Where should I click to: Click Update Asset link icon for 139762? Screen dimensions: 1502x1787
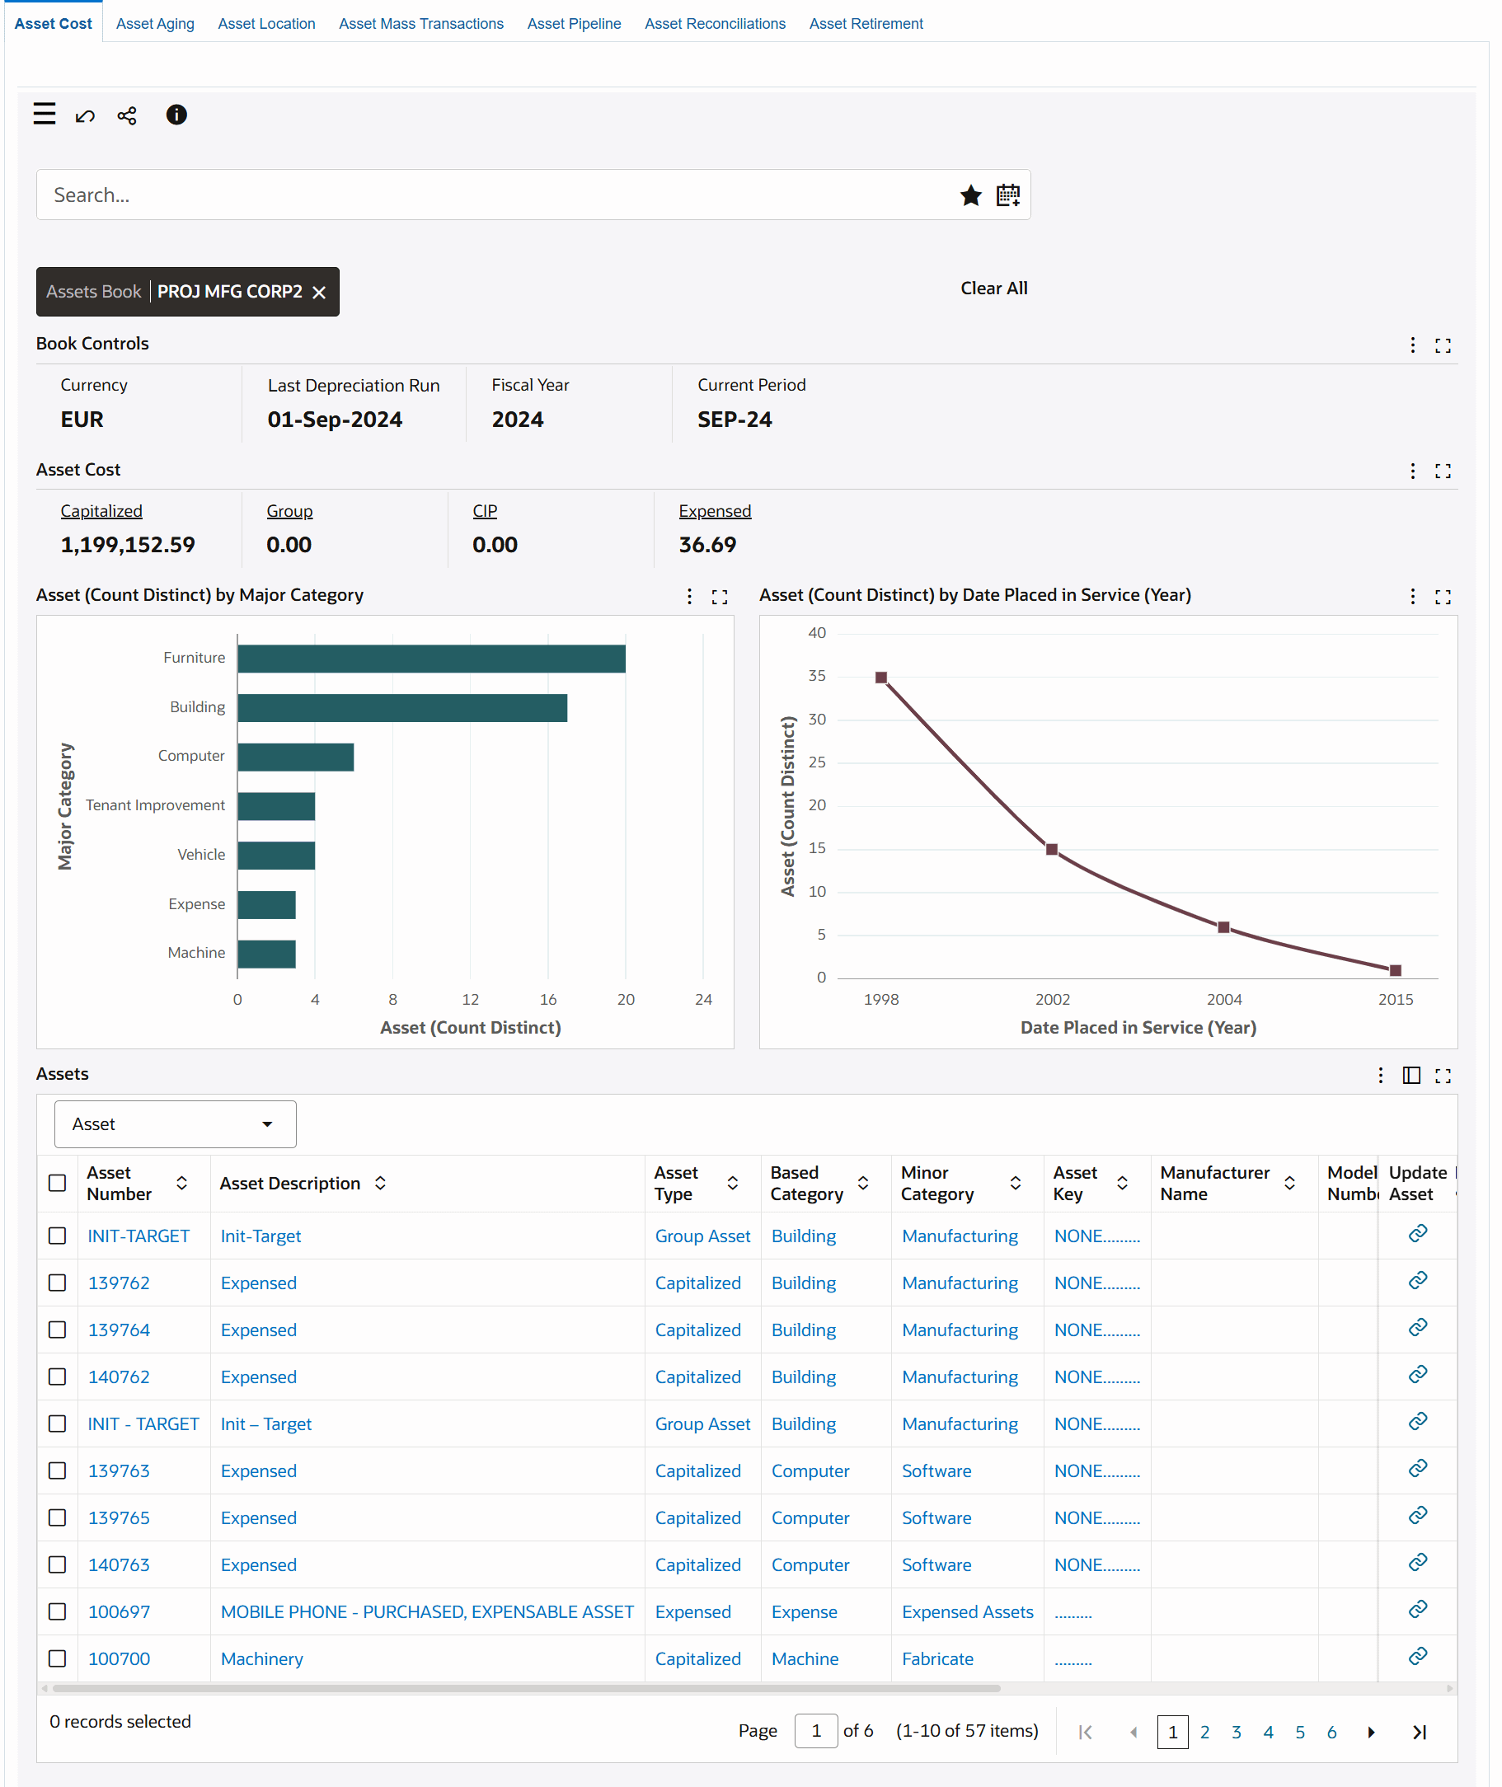tap(1417, 1279)
